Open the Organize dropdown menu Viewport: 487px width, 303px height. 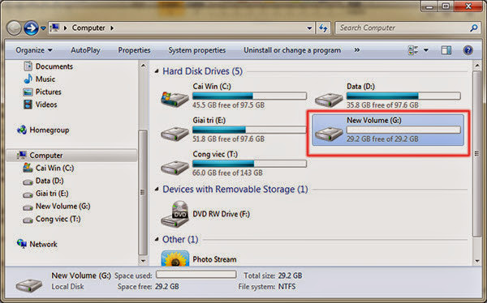click(x=34, y=50)
